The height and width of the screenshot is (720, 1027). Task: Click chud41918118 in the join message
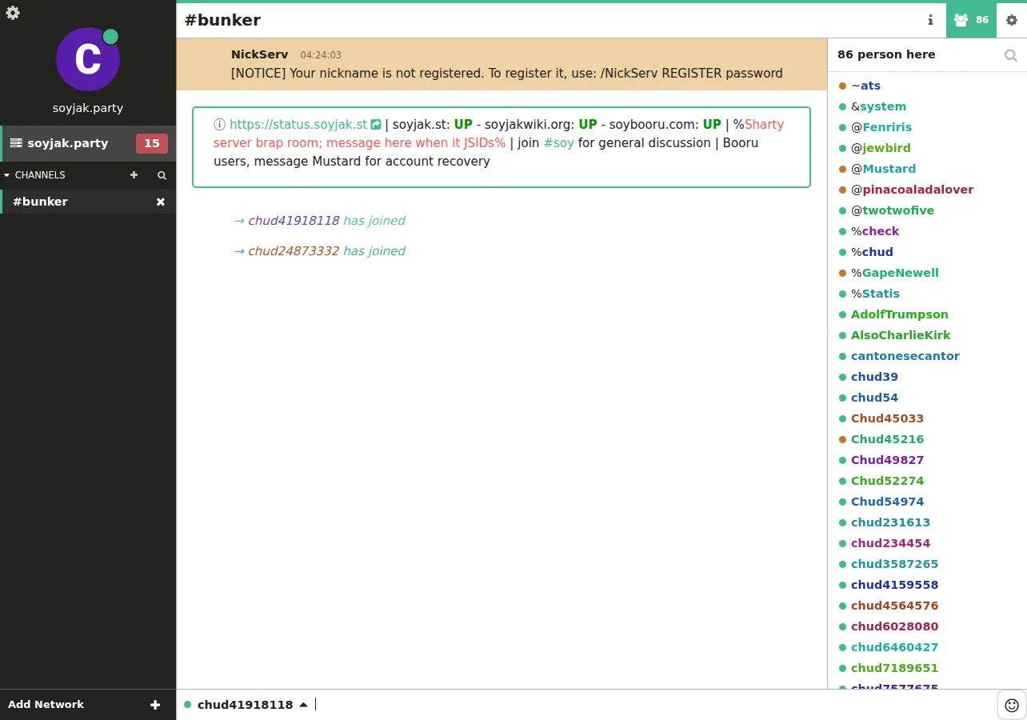[294, 221]
